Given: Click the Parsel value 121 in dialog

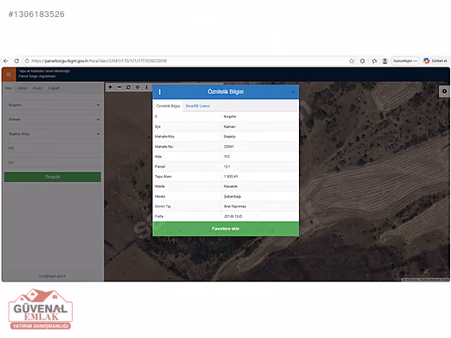Looking at the screenshot, I should coord(226,166).
